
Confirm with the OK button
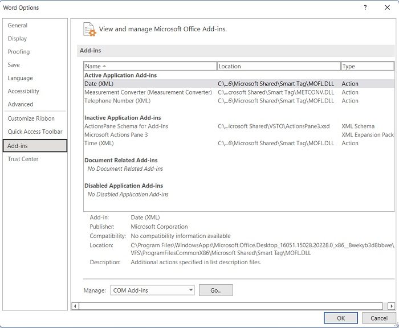pyautogui.click(x=341, y=318)
